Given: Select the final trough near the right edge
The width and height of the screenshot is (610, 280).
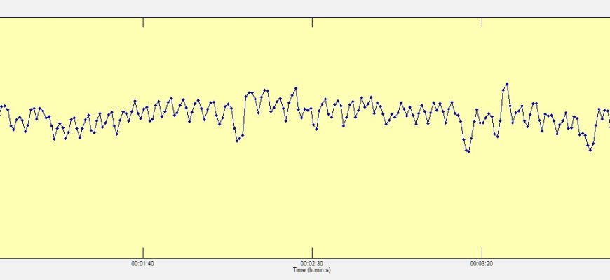Looking at the screenshot, I should pos(590,150).
